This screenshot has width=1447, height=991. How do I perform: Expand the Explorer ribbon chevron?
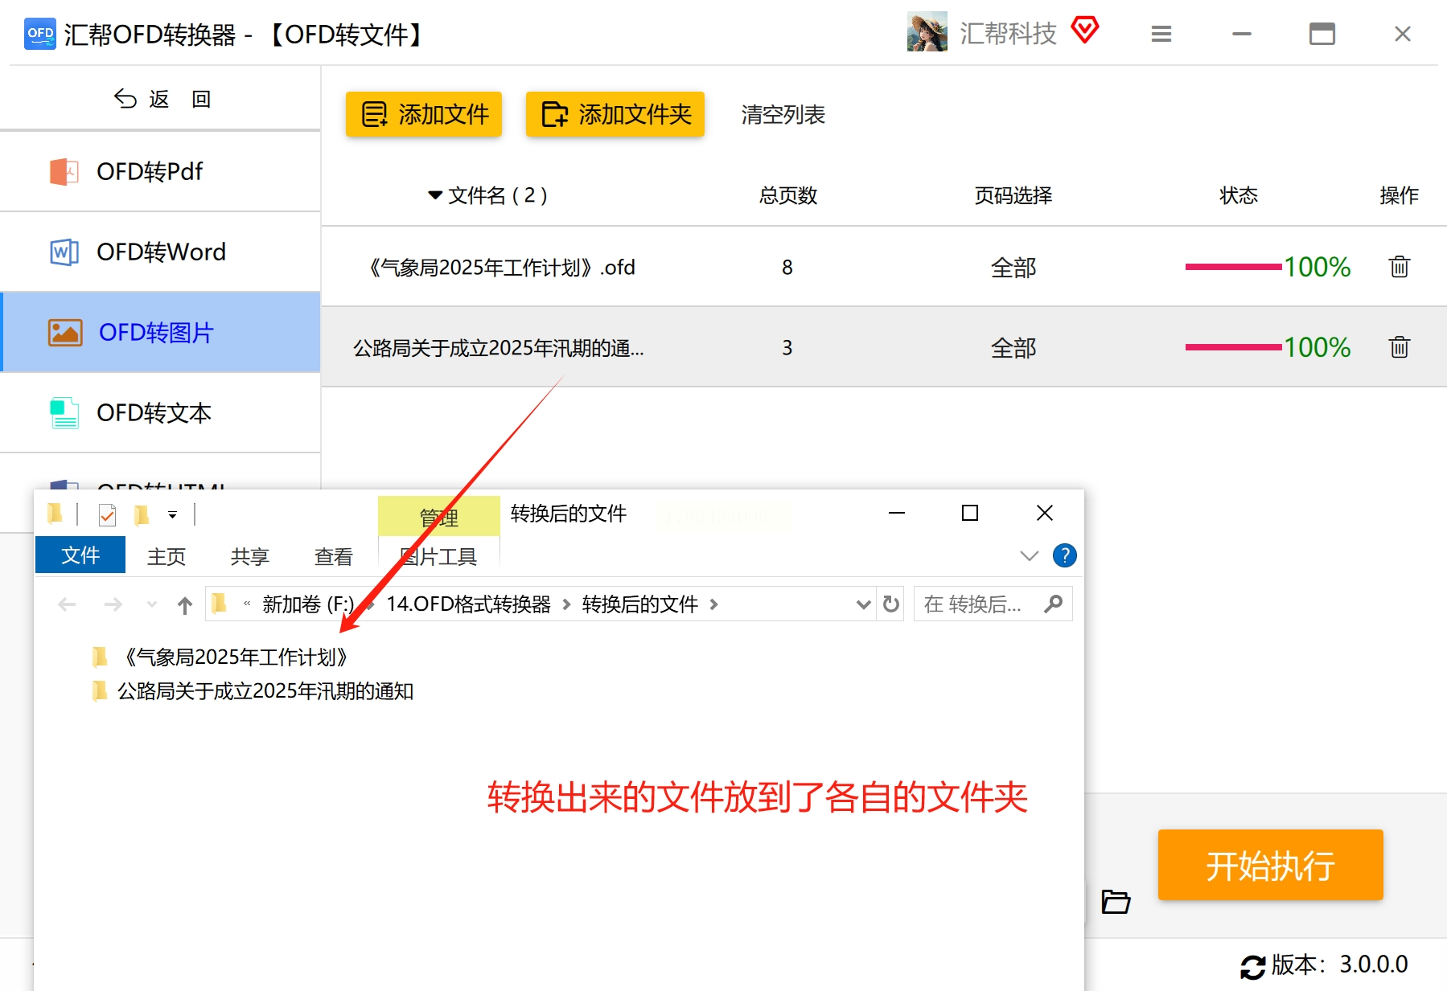pyautogui.click(x=1029, y=555)
